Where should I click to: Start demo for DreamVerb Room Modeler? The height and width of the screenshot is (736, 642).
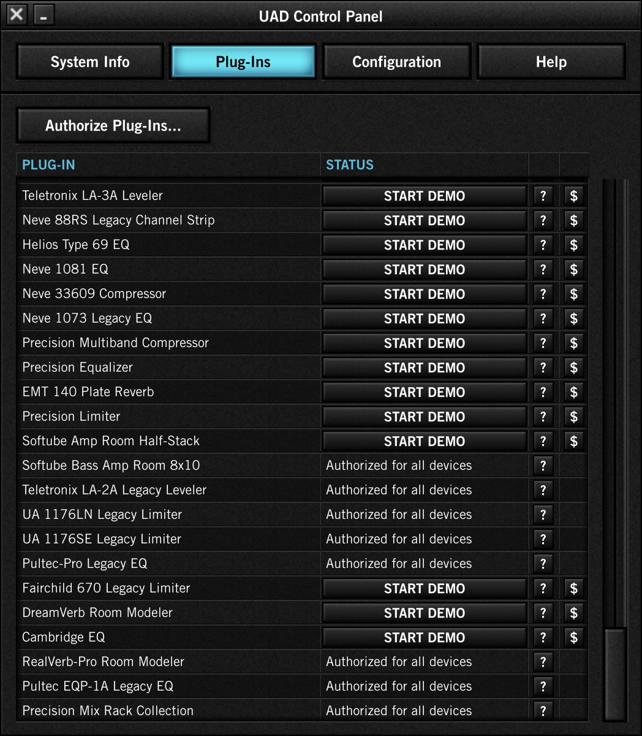click(x=424, y=613)
